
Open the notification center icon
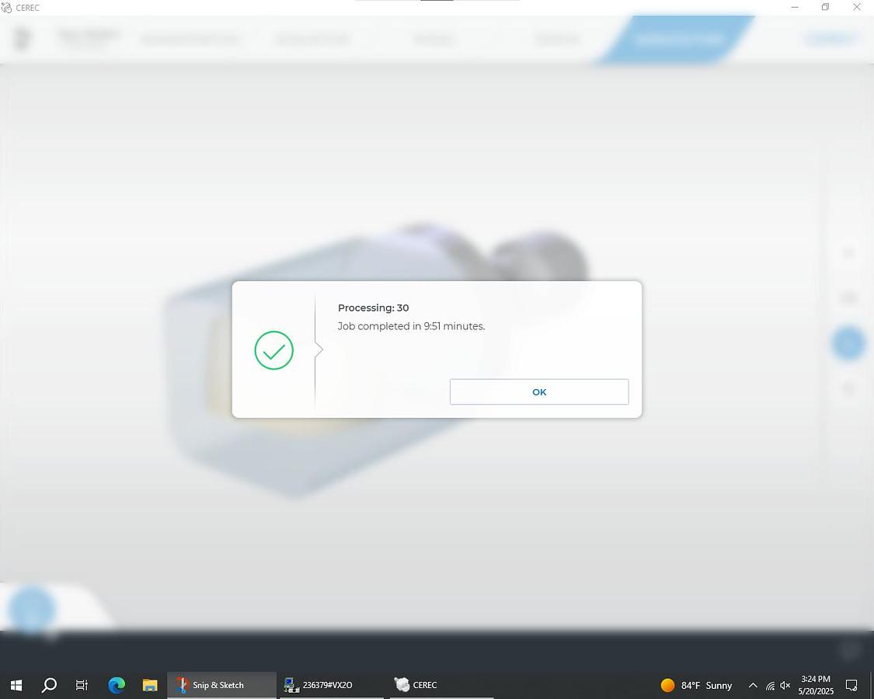pos(851,685)
